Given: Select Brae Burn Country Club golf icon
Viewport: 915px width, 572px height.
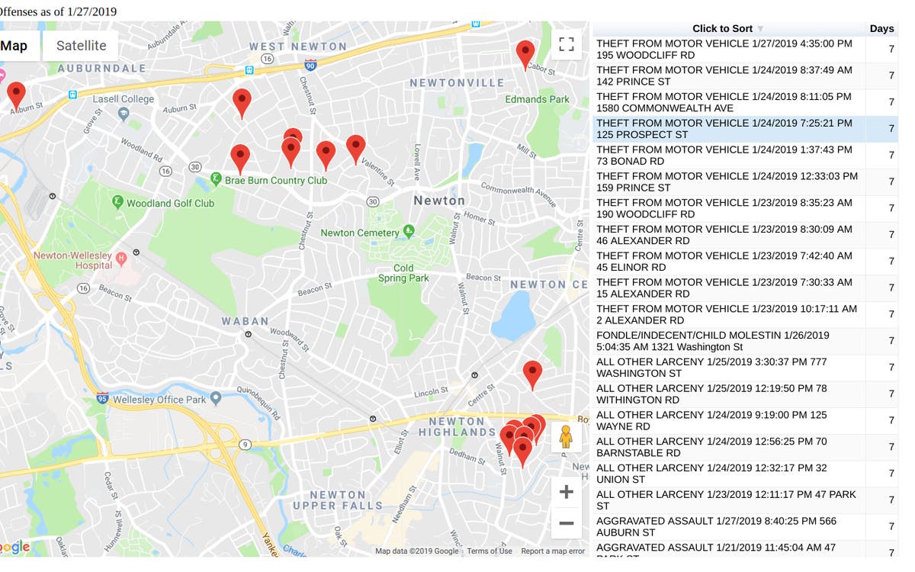Looking at the screenshot, I should coord(217,179).
